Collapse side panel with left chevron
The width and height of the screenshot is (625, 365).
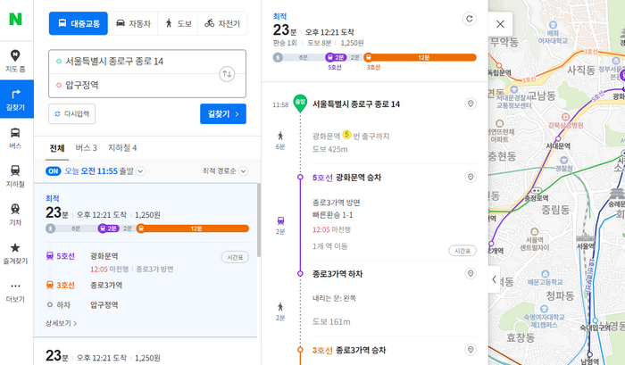click(x=495, y=279)
